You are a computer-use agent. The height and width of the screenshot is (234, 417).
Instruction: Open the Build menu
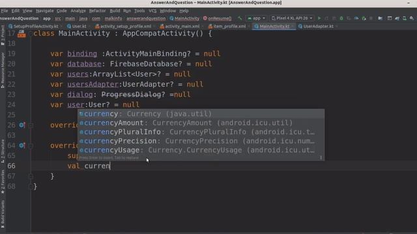tap(115, 11)
